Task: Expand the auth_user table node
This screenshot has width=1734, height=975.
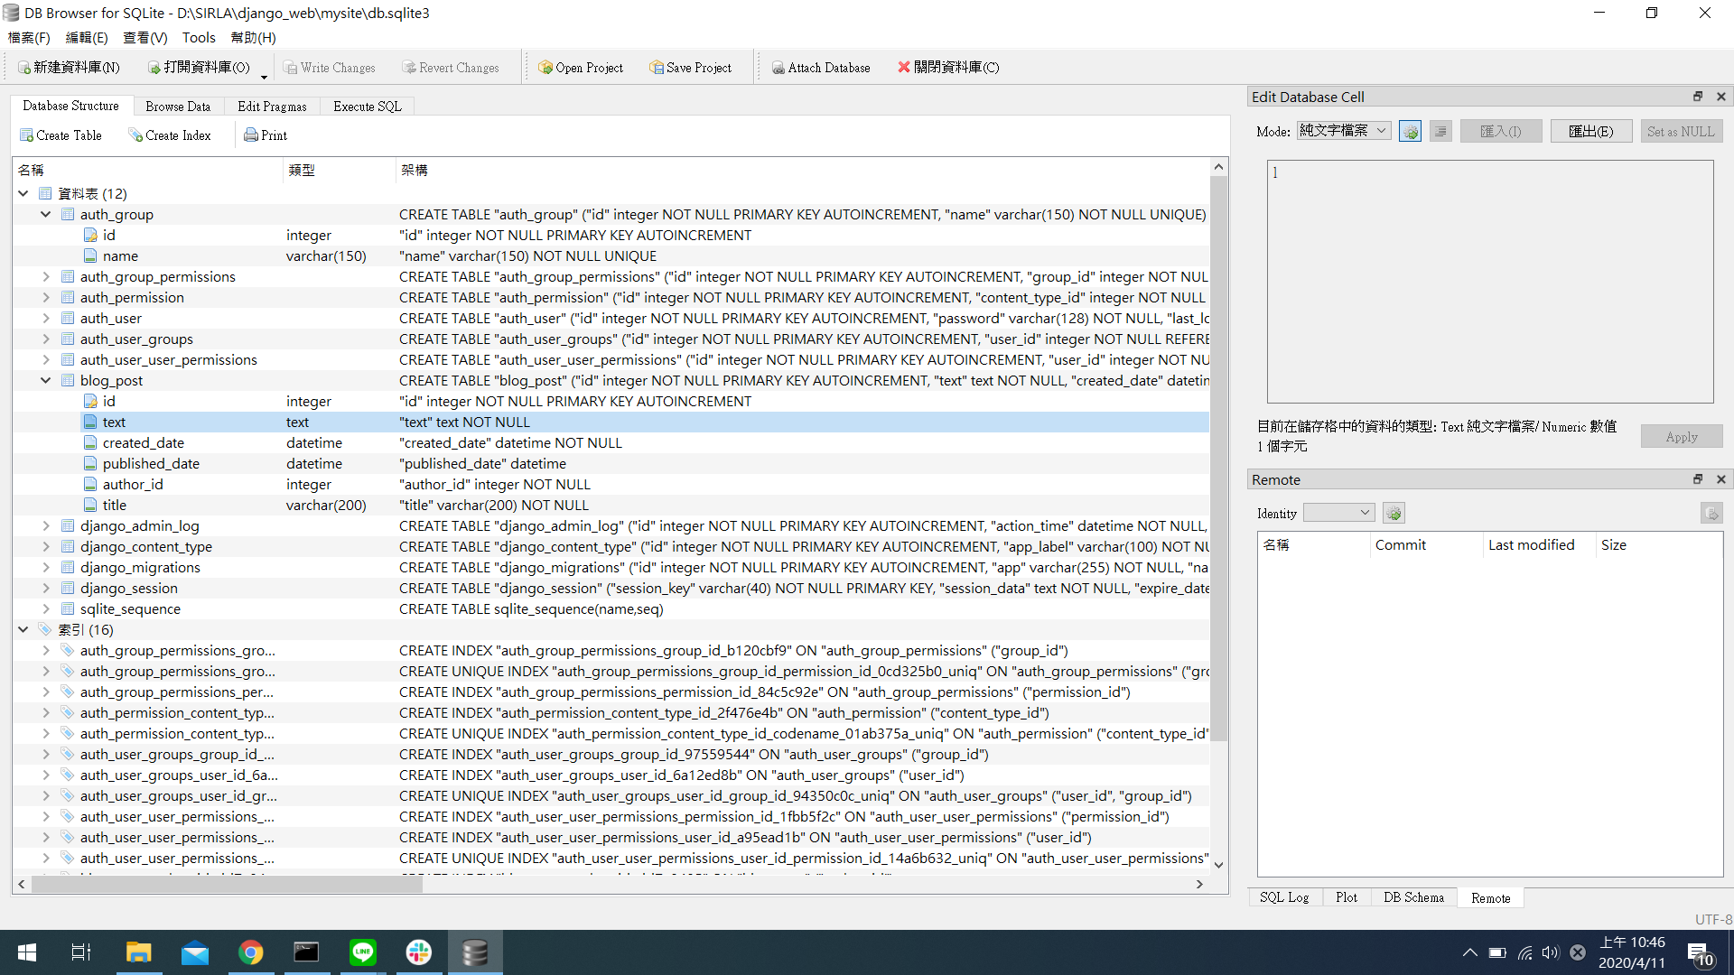Action: coord(45,318)
